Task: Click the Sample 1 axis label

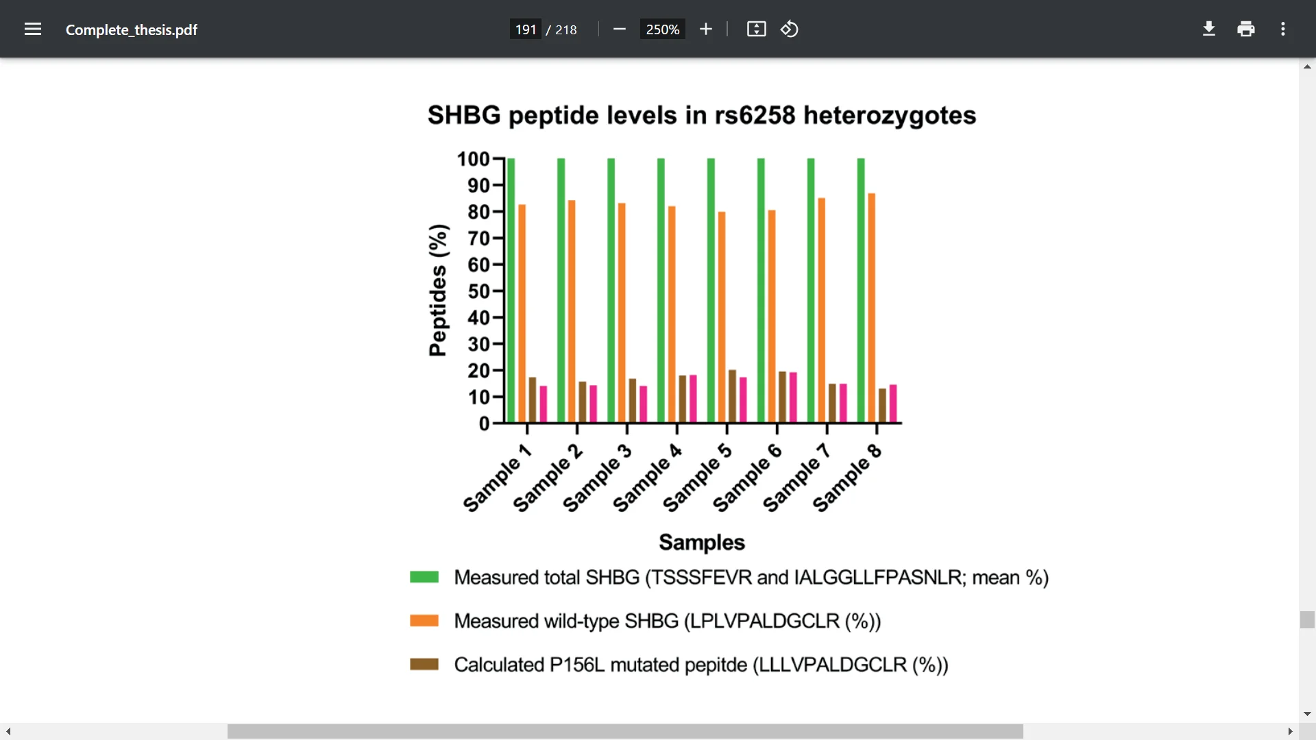Action: coord(498,478)
